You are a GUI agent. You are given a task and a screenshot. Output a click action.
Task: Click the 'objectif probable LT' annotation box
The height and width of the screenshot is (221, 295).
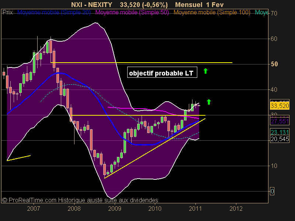coord(162,72)
